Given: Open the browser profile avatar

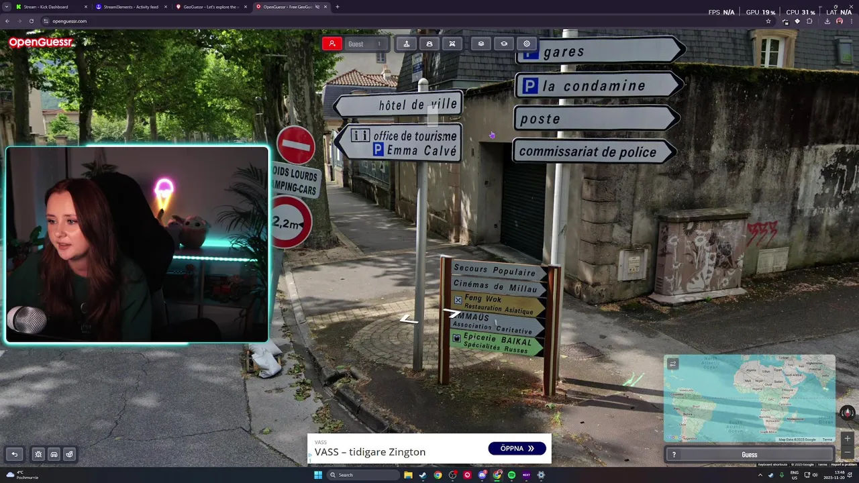Looking at the screenshot, I should 840,21.
